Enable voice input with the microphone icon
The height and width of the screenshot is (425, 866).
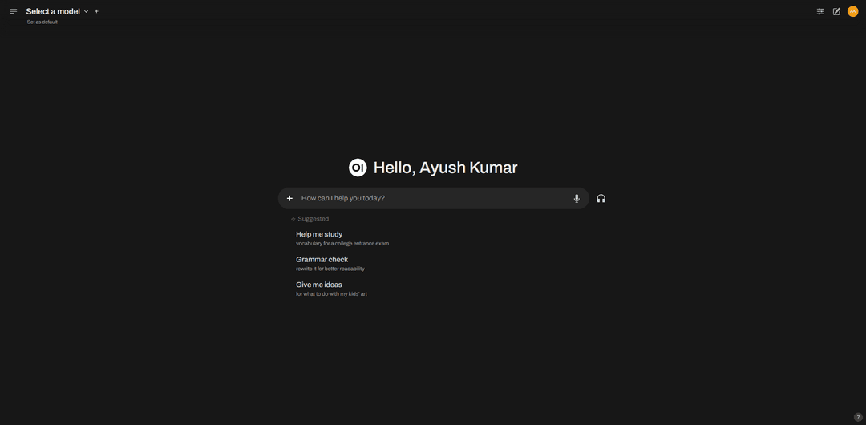(x=577, y=198)
